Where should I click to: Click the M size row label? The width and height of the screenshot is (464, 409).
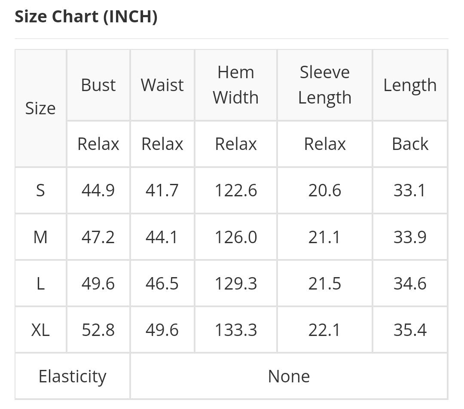coord(40,237)
